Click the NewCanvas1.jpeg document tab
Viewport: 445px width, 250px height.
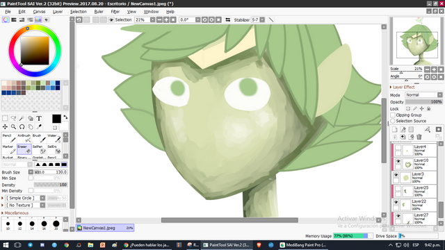tap(105, 228)
